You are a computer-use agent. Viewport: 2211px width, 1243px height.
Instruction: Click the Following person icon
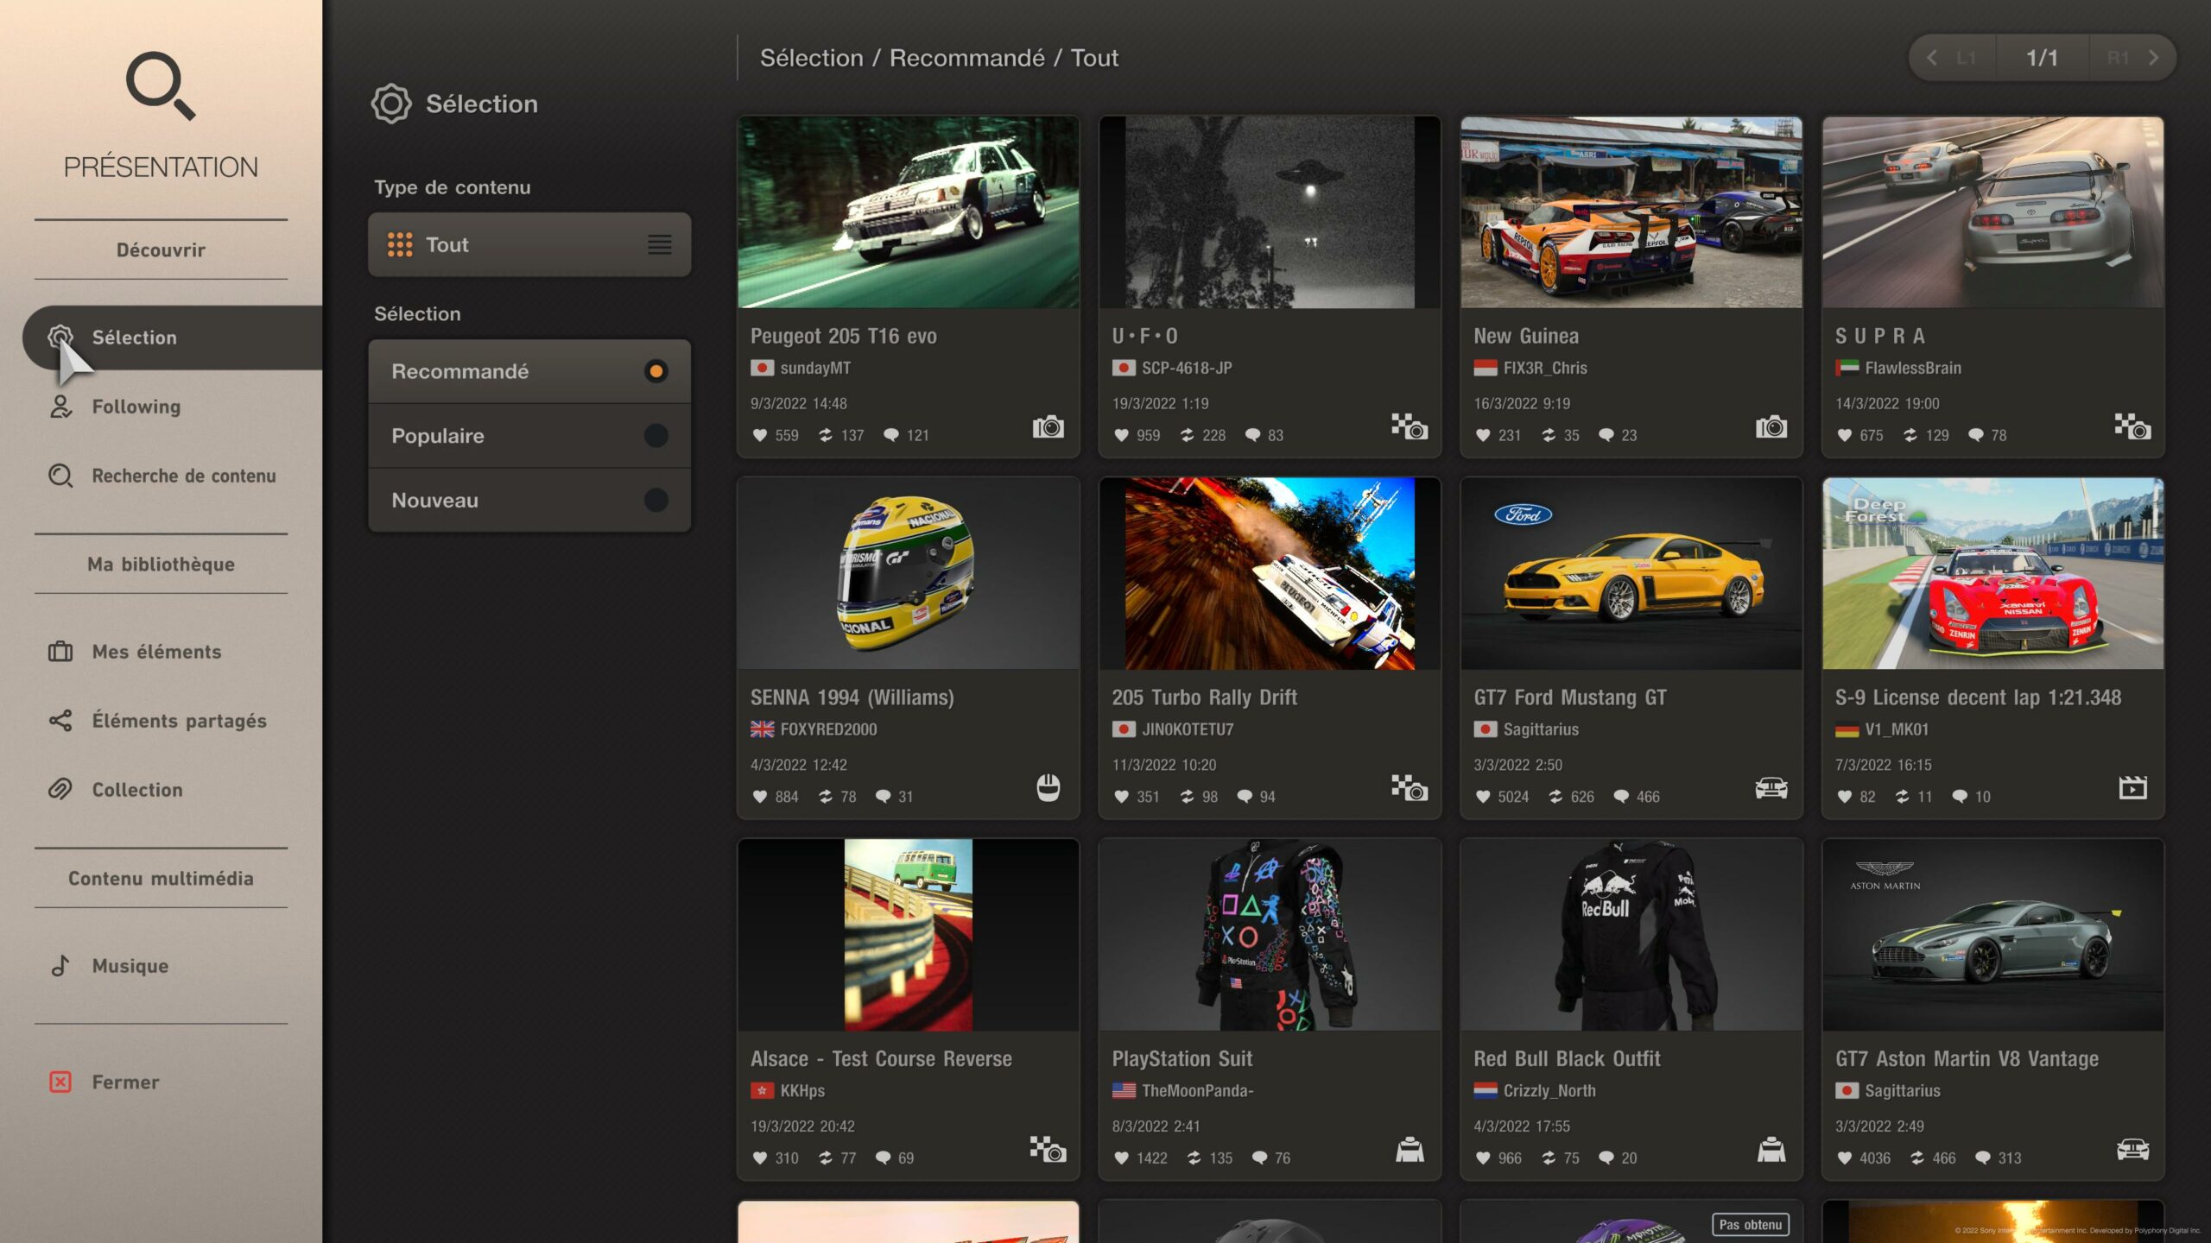60,407
